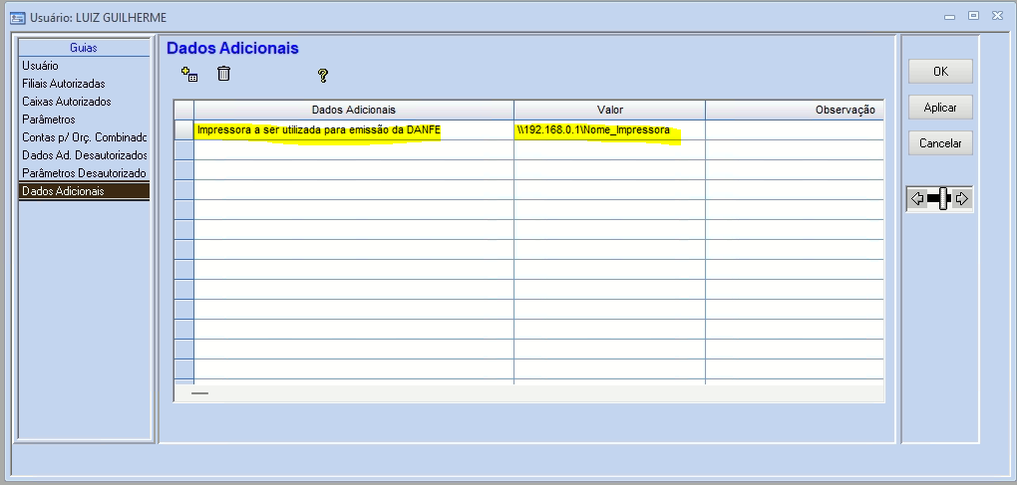
Task: Cancel changes with Cancelar button
Action: point(940,143)
